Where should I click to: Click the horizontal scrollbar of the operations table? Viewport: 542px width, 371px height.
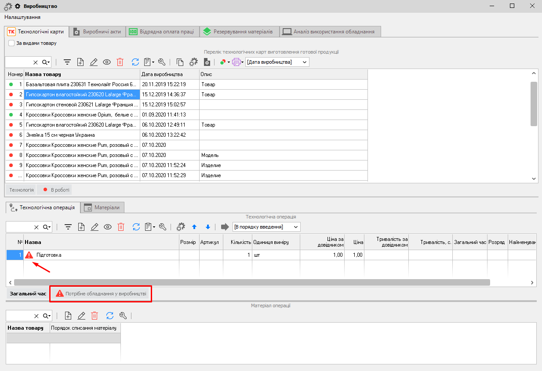[251, 283]
